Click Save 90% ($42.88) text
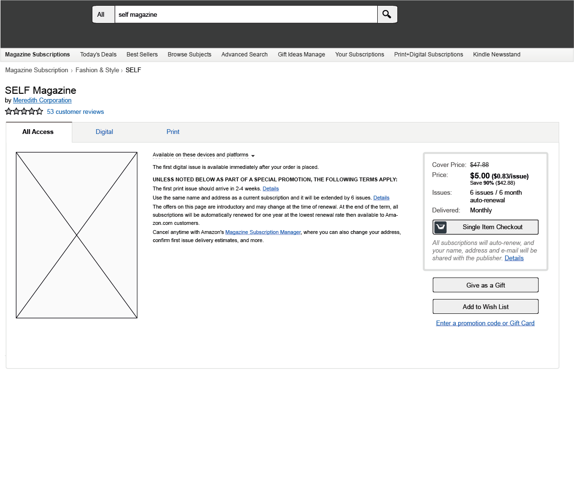This screenshot has width=574, height=488. tap(492, 183)
